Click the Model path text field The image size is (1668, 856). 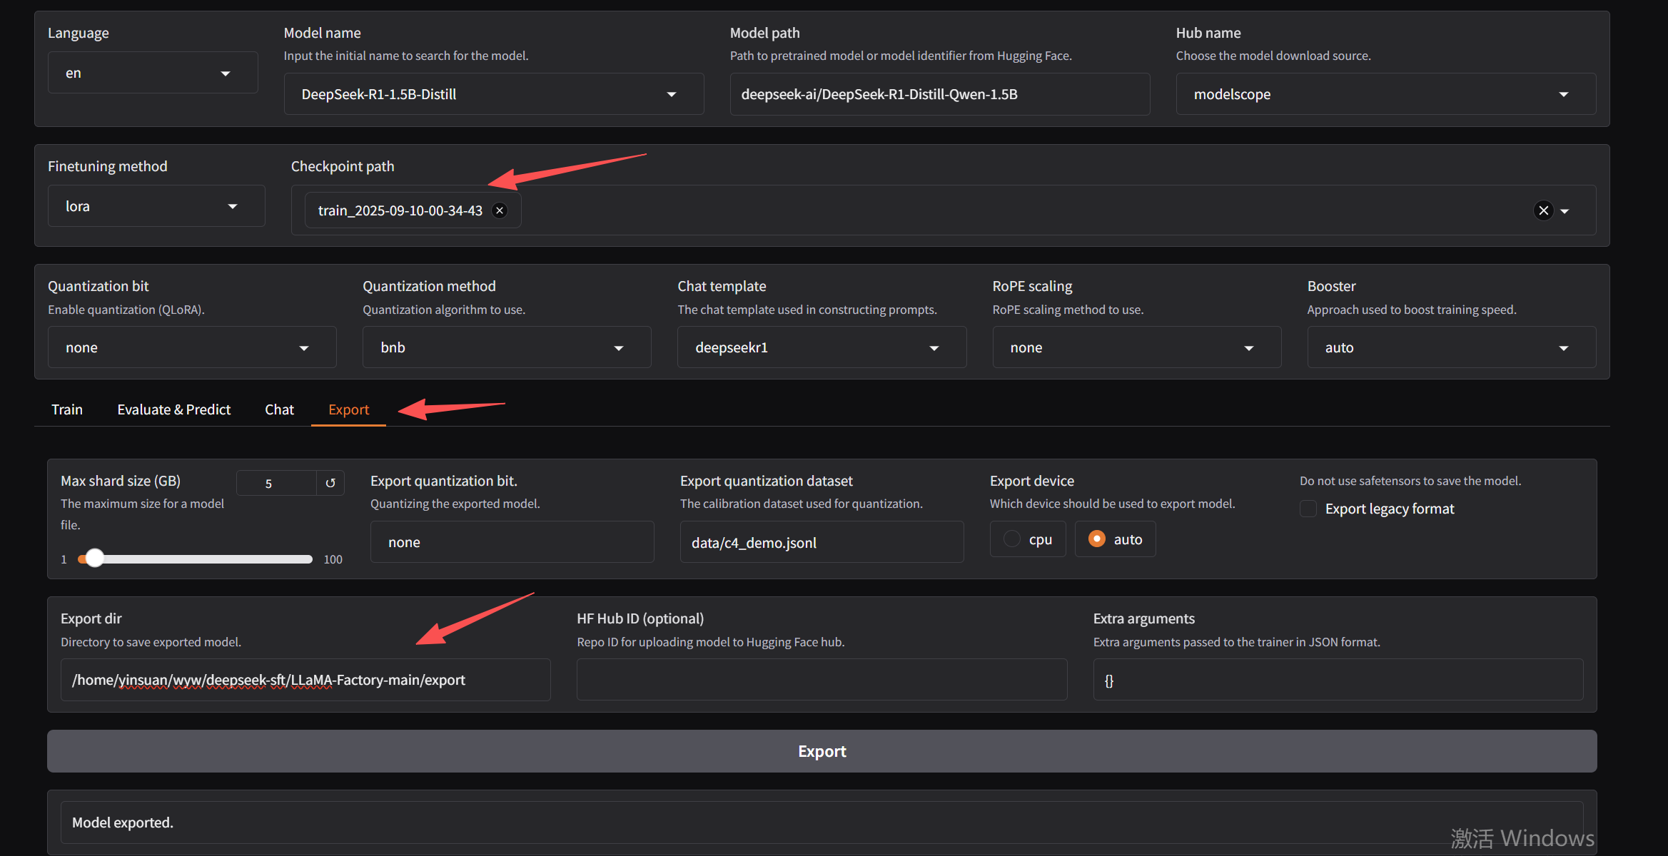pyautogui.click(x=939, y=94)
